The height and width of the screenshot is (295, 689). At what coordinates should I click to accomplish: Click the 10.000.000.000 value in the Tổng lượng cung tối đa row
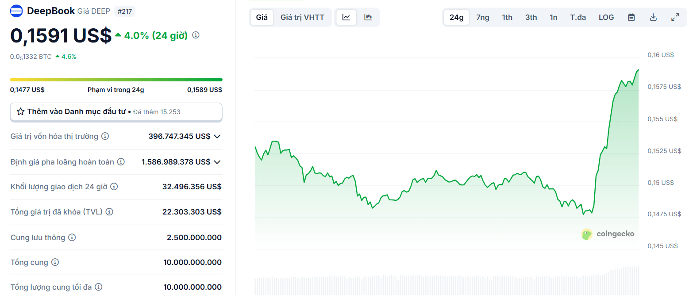coord(192,287)
